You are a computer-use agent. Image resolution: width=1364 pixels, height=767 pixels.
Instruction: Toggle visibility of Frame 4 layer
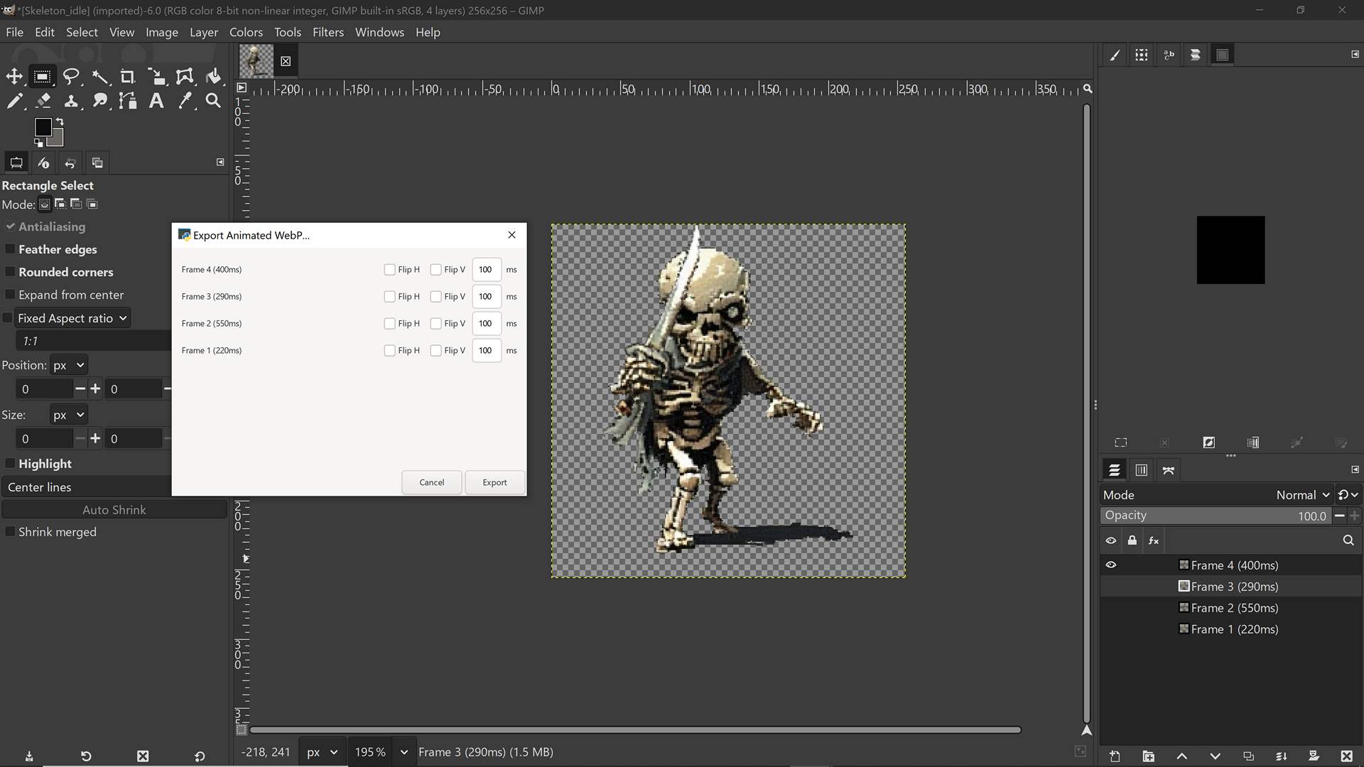[x=1111, y=565]
